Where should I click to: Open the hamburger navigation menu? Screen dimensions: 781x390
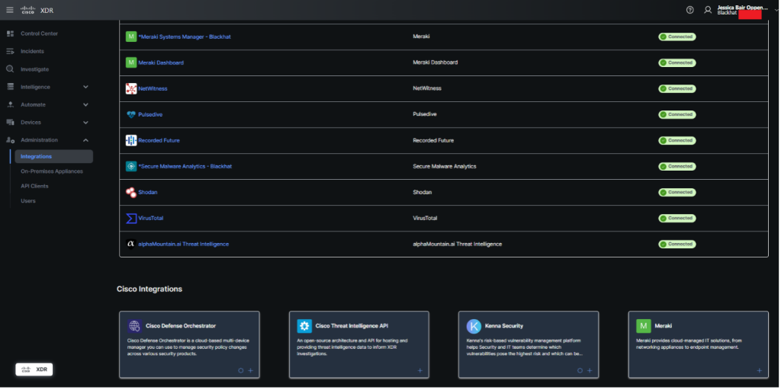pos(10,10)
